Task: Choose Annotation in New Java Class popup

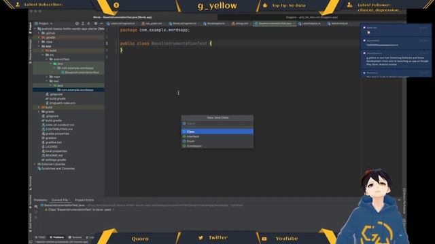Action: tap(217, 146)
